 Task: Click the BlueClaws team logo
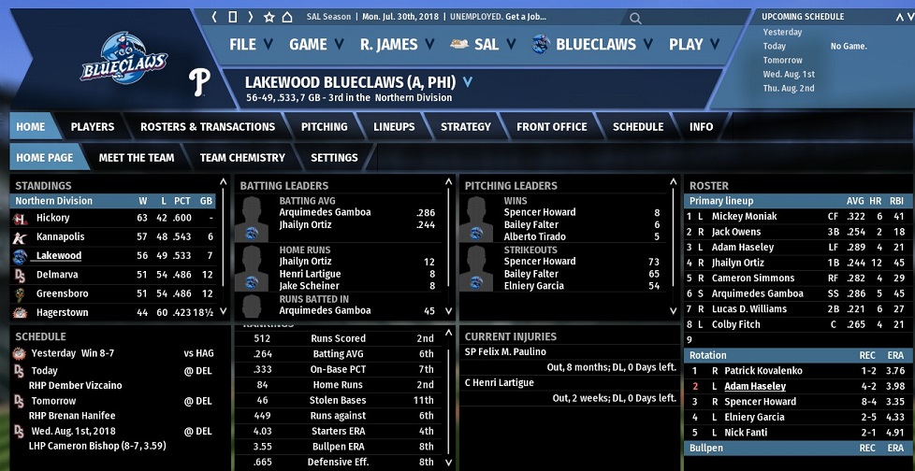tap(123, 58)
